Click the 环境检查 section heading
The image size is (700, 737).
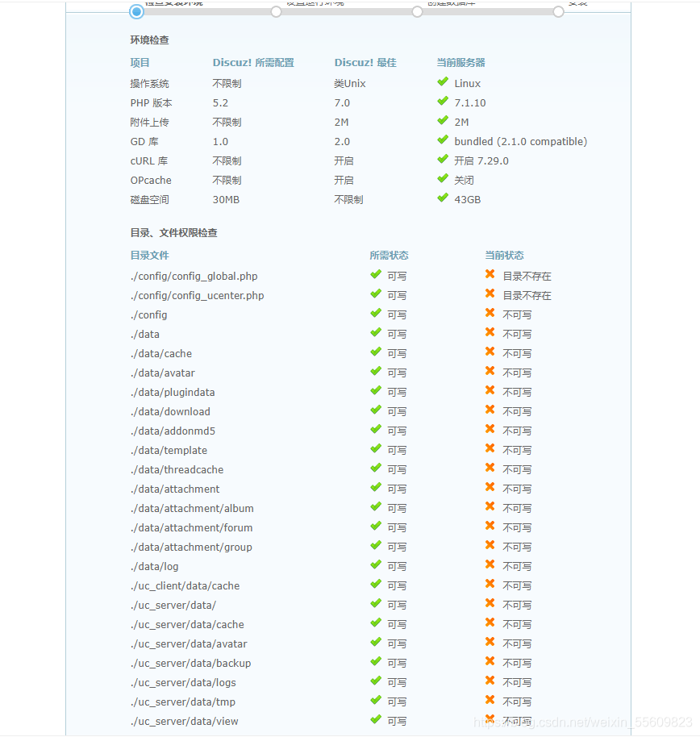[149, 40]
